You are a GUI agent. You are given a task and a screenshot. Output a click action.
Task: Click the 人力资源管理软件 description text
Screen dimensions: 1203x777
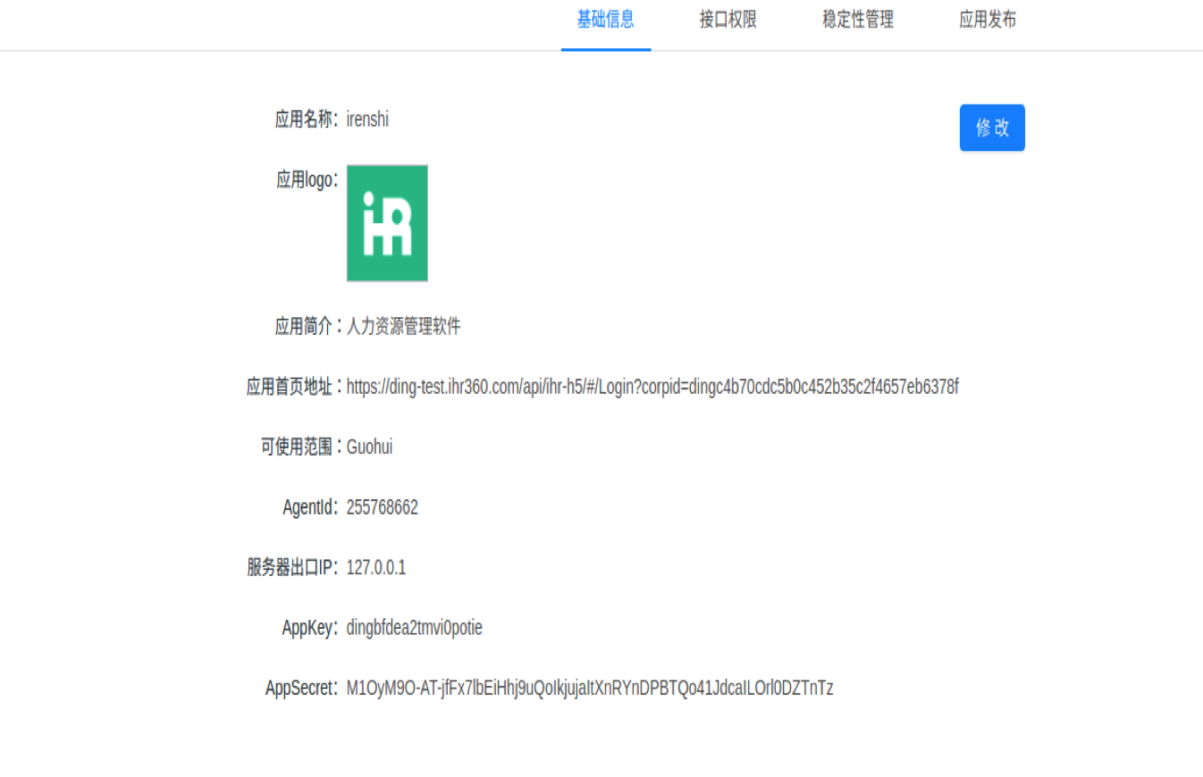click(x=403, y=327)
